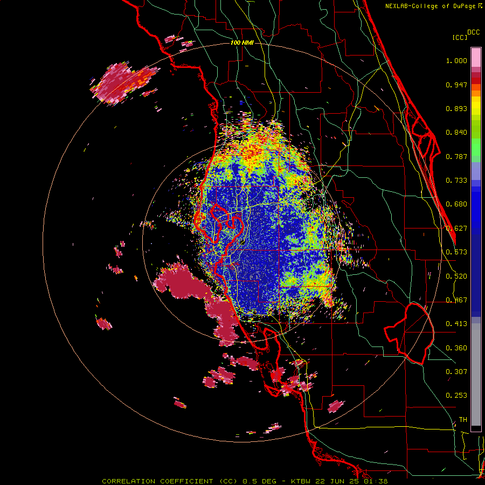Select the 0.787 scale value

pyautogui.click(x=456, y=156)
